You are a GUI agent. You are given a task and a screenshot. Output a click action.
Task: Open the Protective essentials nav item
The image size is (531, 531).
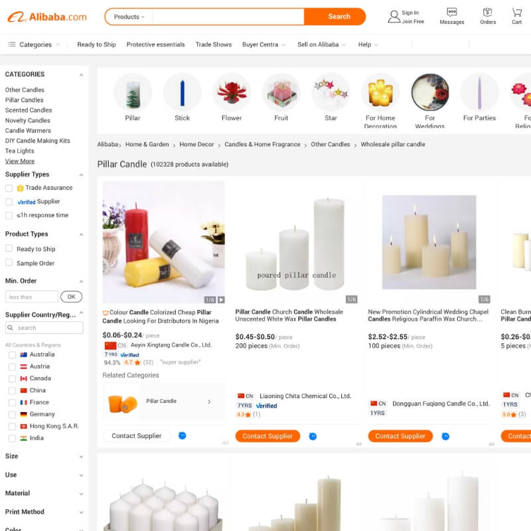pyautogui.click(x=155, y=44)
